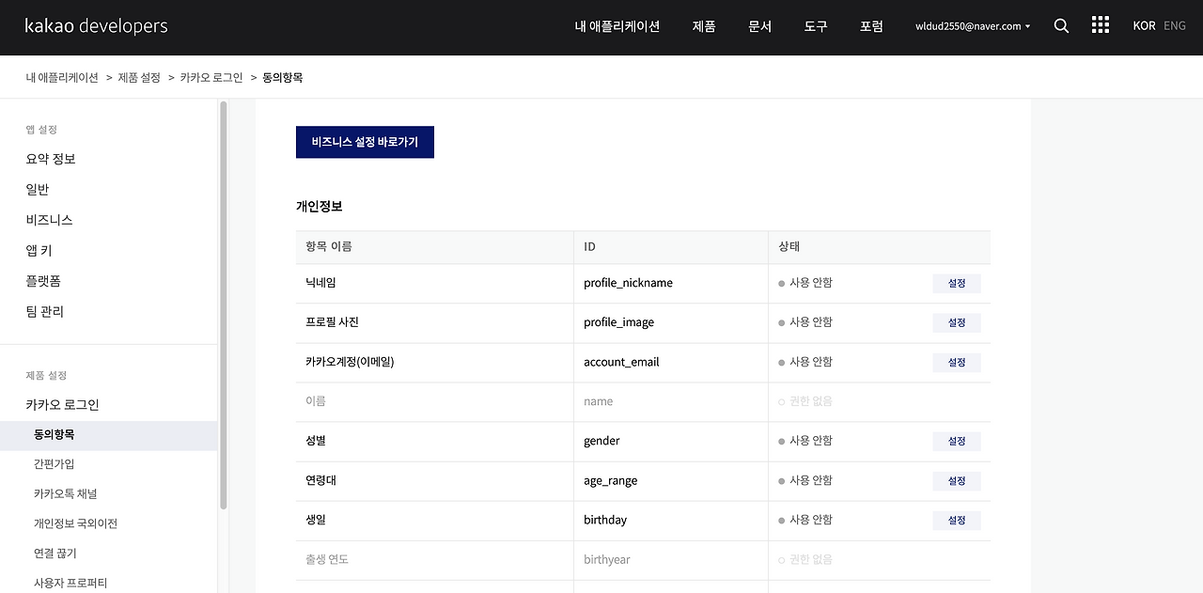Click 설정 for 연령대 row
This screenshot has height=593, width=1203.
pyautogui.click(x=957, y=480)
